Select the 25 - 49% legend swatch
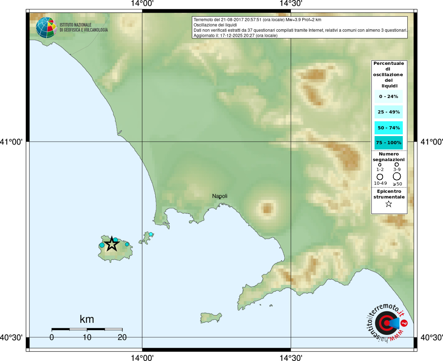The image size is (443, 361). pyautogui.click(x=388, y=112)
